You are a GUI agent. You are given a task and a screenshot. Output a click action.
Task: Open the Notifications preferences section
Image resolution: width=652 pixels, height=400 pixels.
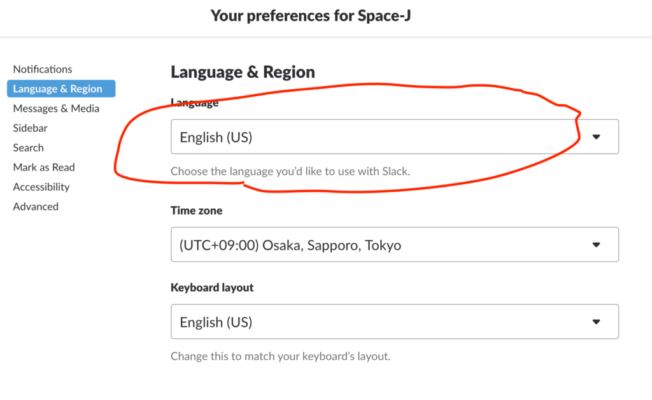43,69
